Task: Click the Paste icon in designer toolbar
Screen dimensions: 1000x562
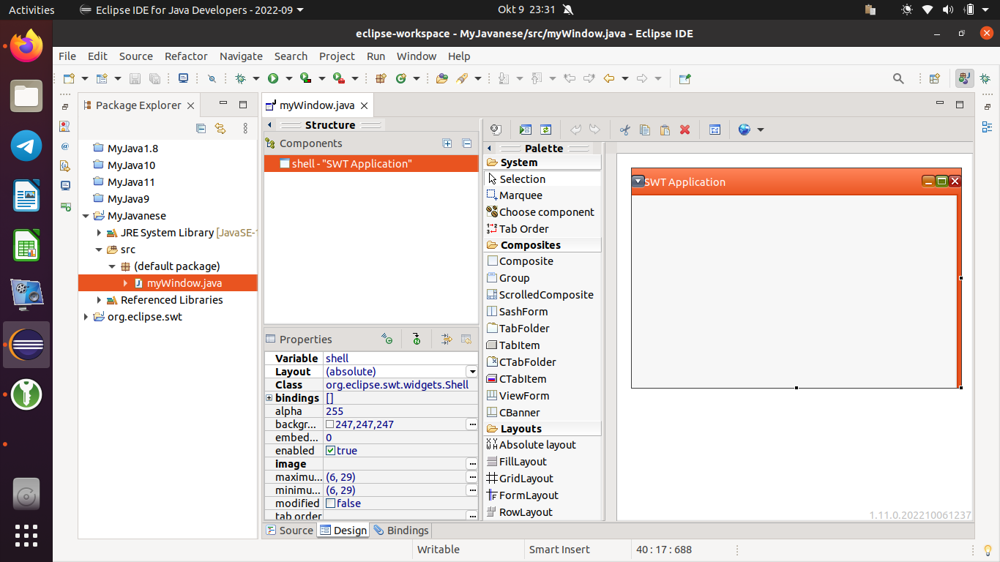Action: (x=665, y=130)
